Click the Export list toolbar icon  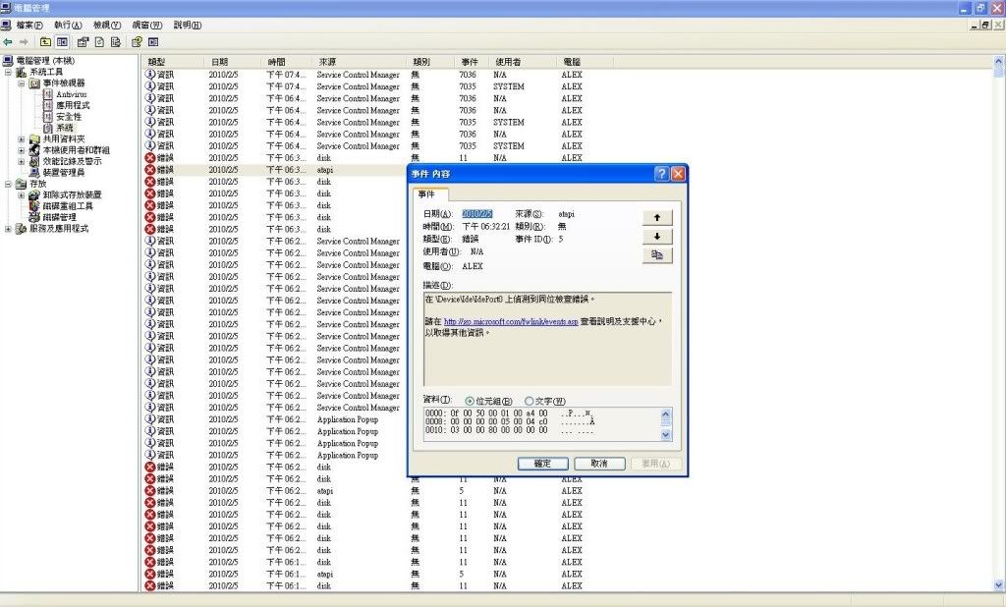(x=115, y=42)
